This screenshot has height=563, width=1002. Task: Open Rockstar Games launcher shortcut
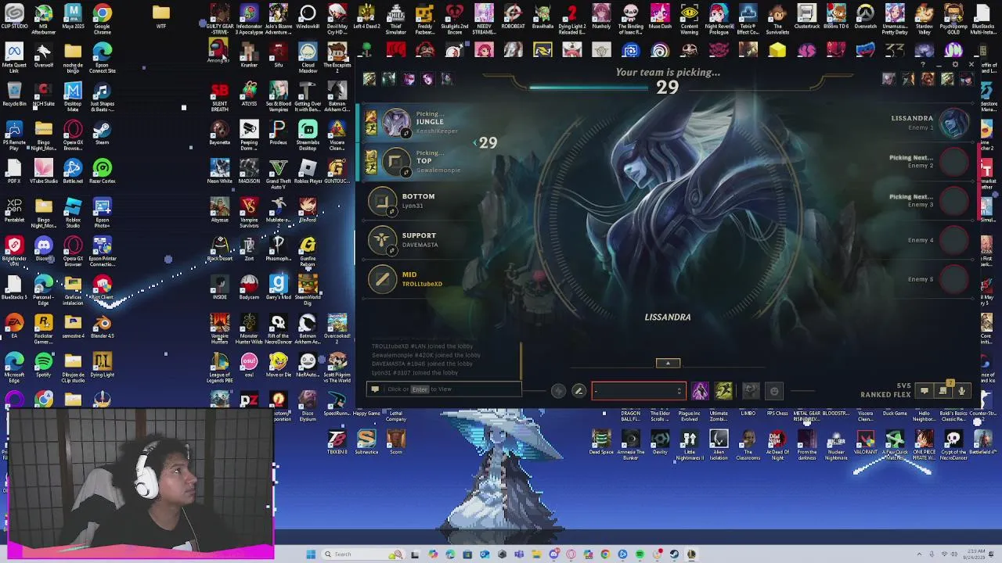point(44,329)
